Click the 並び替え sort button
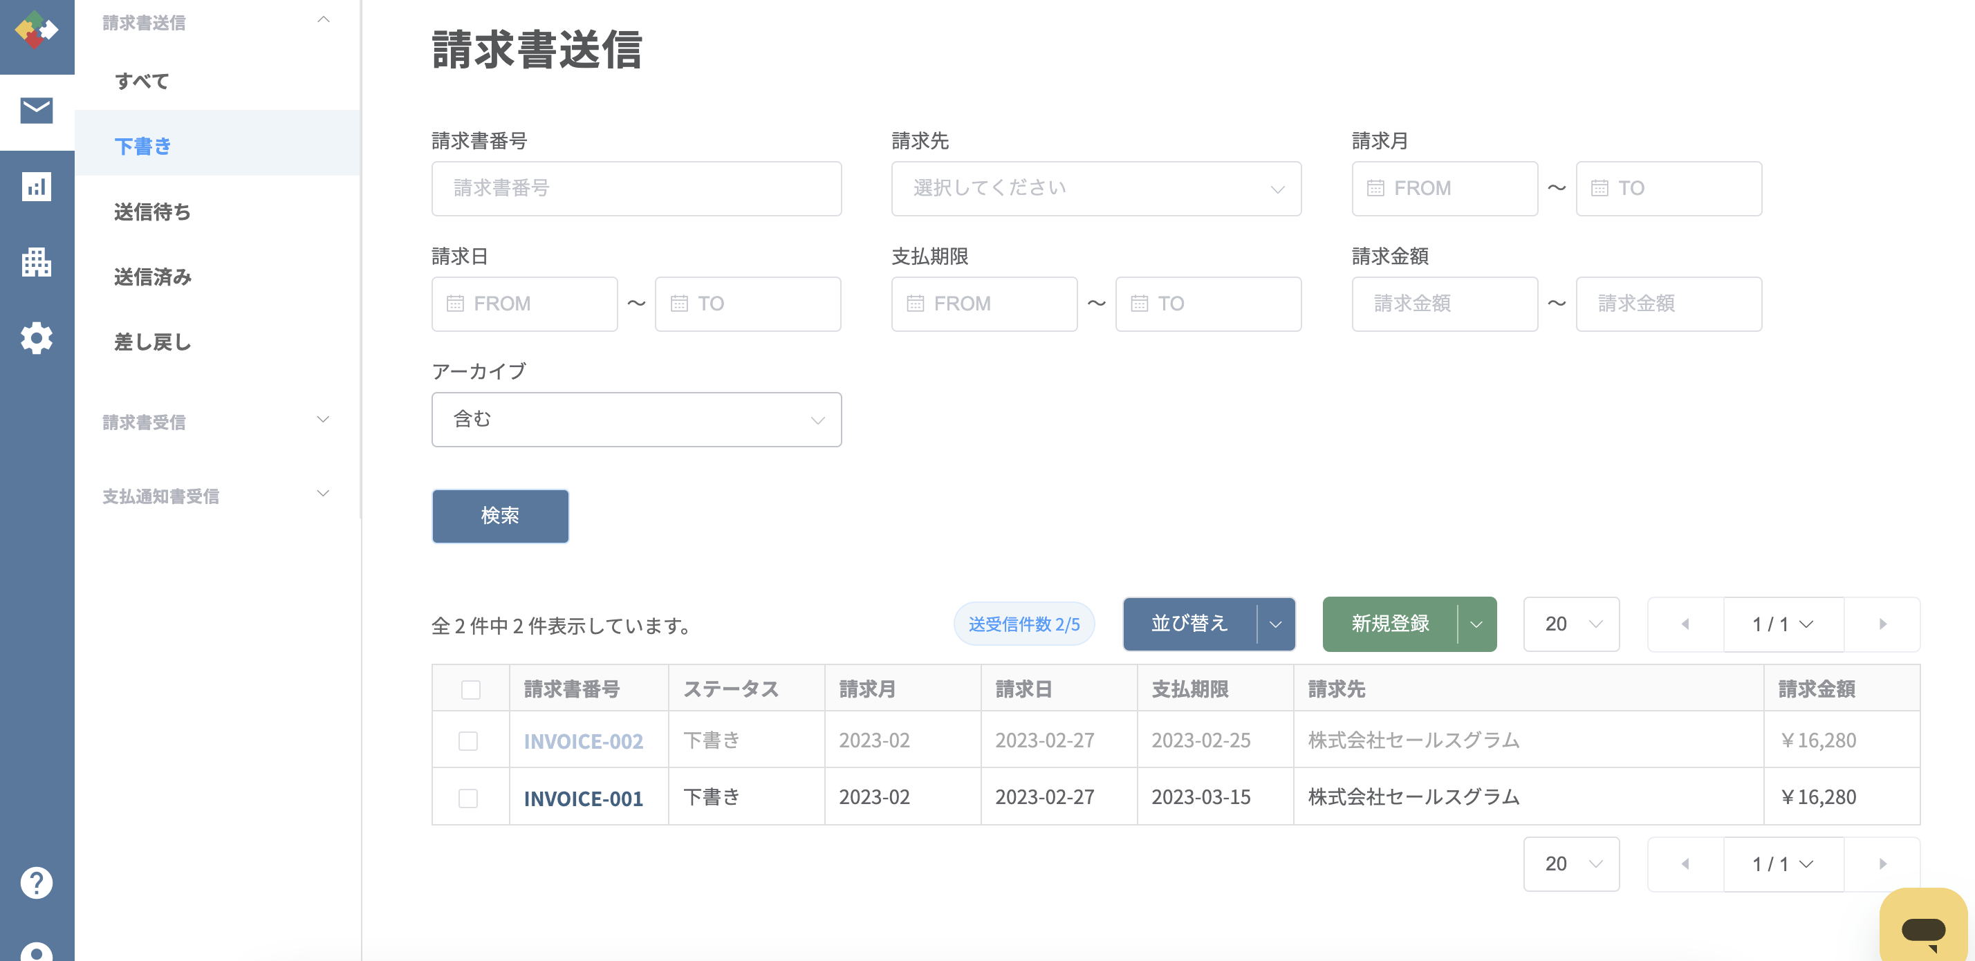 coord(1189,624)
